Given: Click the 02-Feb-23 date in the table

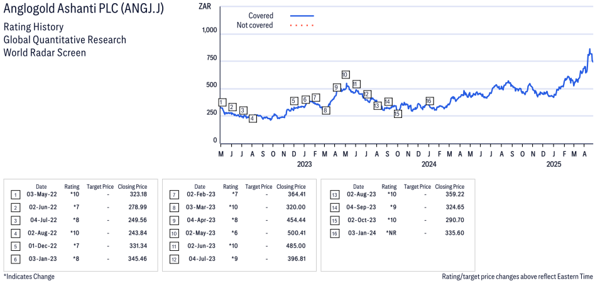Looking at the screenshot, I should [x=200, y=195].
